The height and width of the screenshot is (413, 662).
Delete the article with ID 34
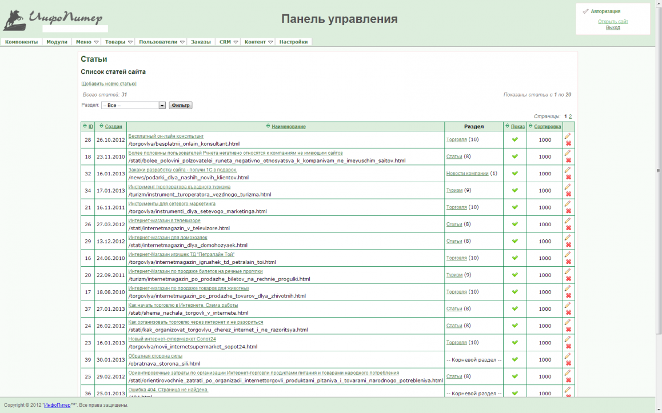pyautogui.click(x=568, y=194)
